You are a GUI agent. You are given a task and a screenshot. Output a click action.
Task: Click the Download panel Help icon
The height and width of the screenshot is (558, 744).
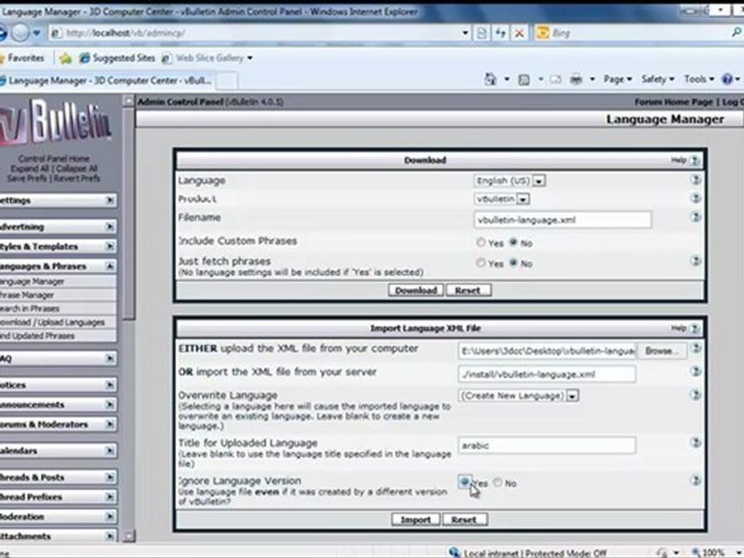[x=694, y=160]
